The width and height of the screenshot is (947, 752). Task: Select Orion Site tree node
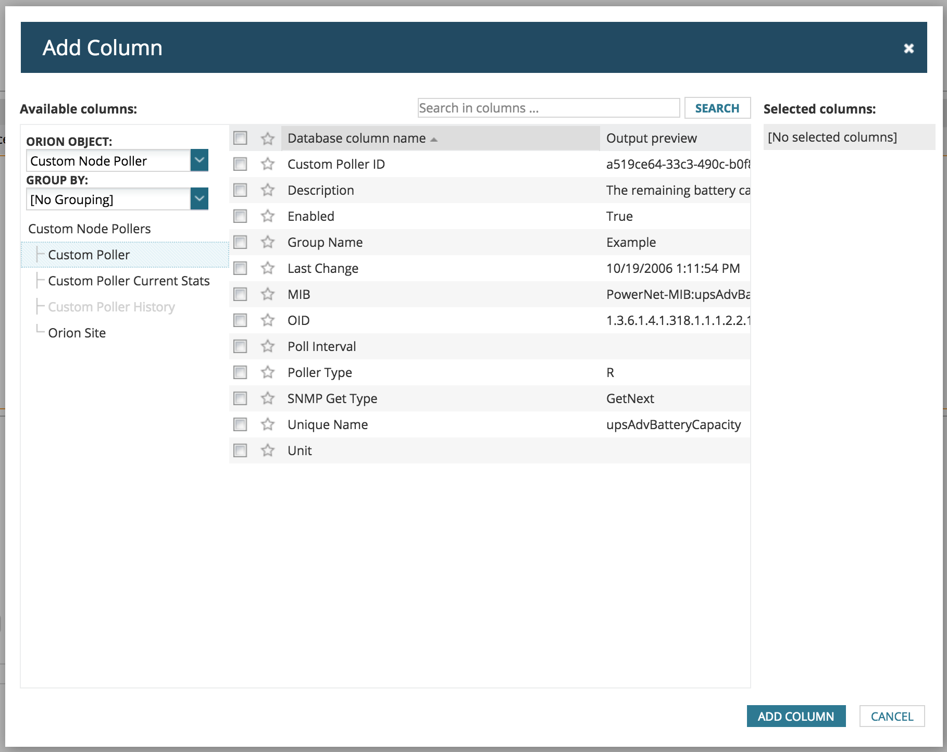tap(77, 333)
